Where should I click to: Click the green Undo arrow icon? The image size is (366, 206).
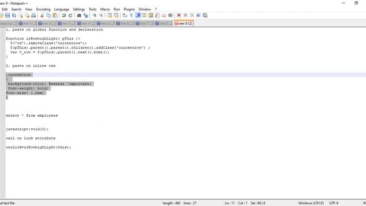pyautogui.click(x=63, y=15)
